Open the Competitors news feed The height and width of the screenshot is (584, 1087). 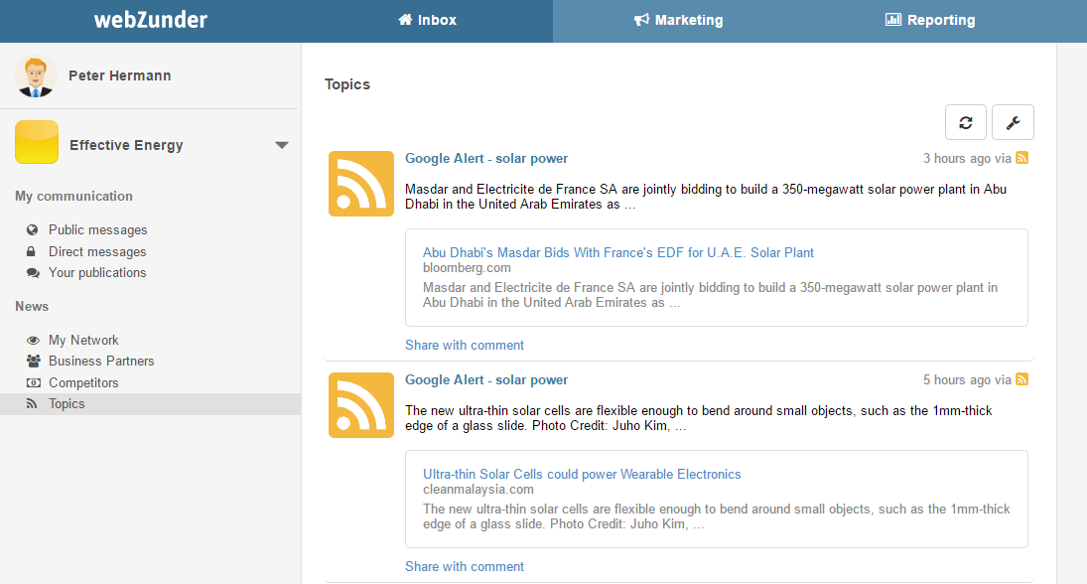[x=83, y=382]
